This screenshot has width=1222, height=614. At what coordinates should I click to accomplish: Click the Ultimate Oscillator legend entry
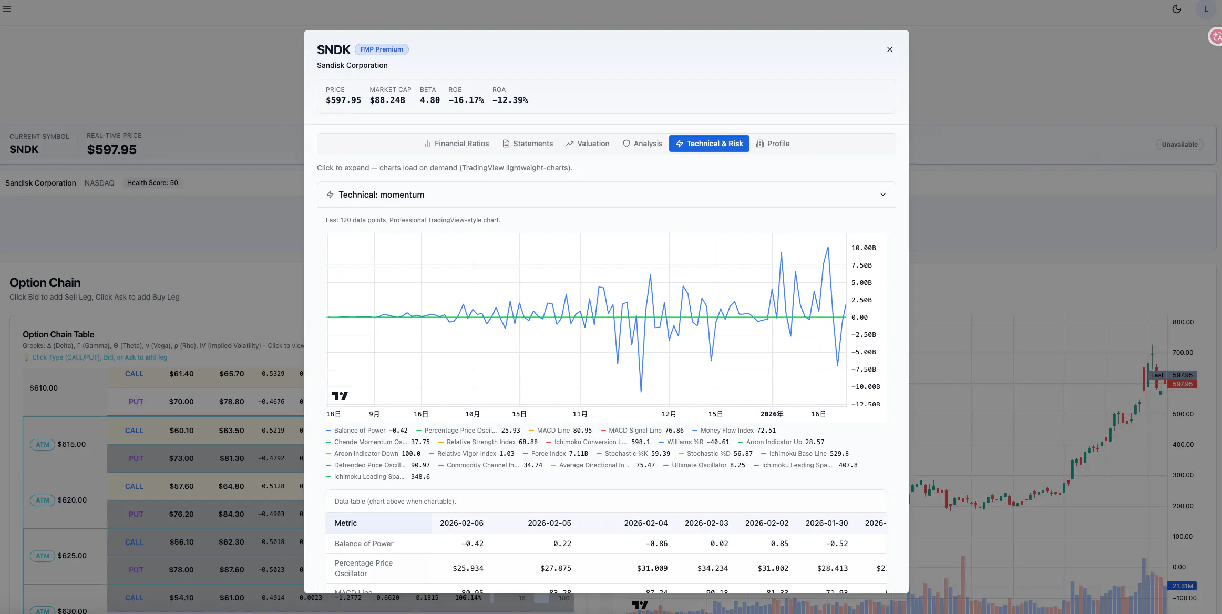tap(704, 465)
